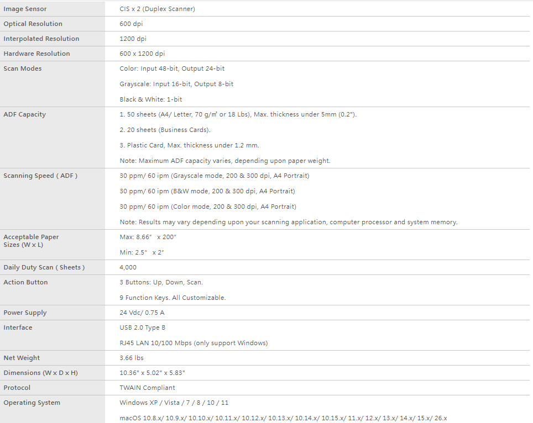Select the 600 dpi optical resolution value
This screenshot has height=423, width=533.
coord(131,24)
